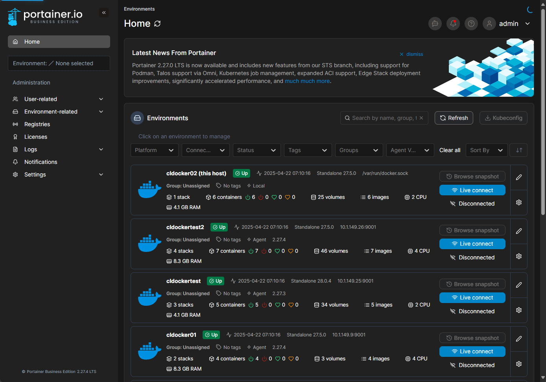546x382 pixels.
Task: Dismiss the Latest News banner
Action: pos(411,54)
